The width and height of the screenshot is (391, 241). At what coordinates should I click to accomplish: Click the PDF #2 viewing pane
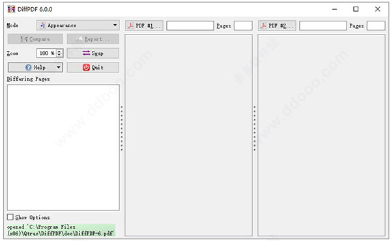(x=321, y=135)
